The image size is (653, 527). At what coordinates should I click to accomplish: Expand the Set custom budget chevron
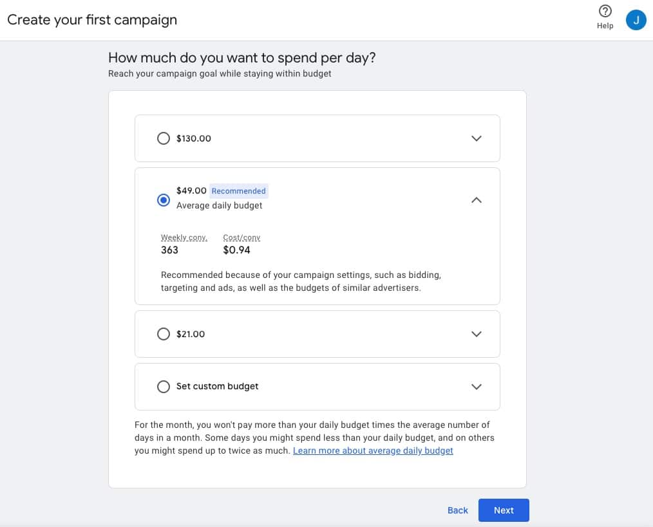[477, 387]
